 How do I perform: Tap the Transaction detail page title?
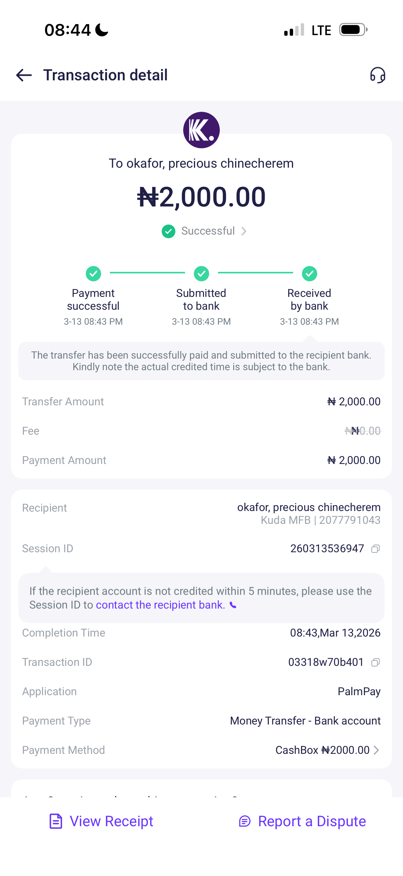point(105,75)
